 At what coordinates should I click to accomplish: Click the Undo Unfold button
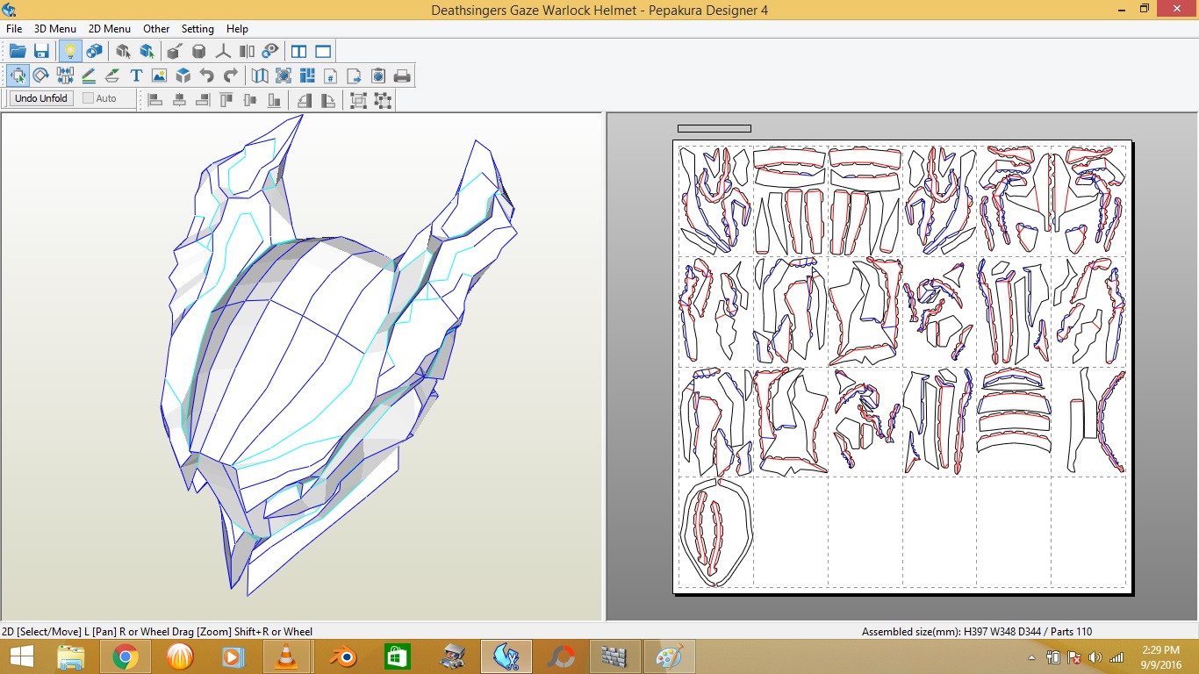(x=41, y=98)
